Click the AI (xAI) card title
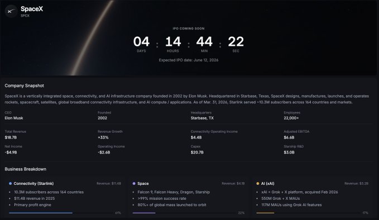 point(267,184)
